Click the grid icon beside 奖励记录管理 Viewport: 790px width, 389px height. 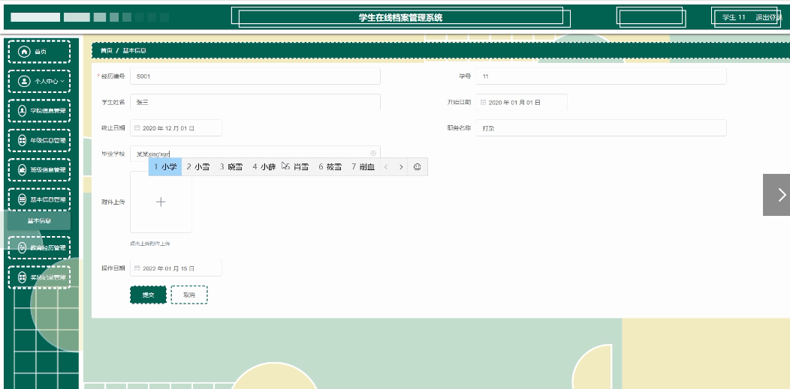click(23, 277)
